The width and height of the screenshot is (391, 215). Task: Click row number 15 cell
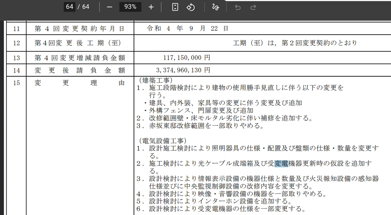[17, 83]
